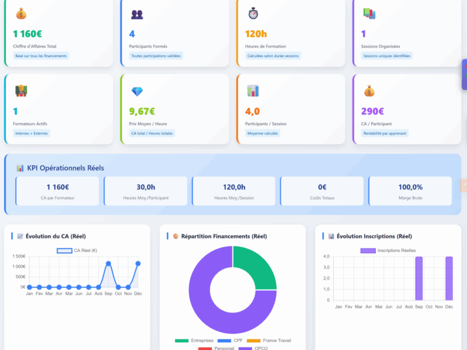This screenshot has width=467, height=350.
Task: Click the books icon on Sessions Organisées card
Action: (x=369, y=13)
